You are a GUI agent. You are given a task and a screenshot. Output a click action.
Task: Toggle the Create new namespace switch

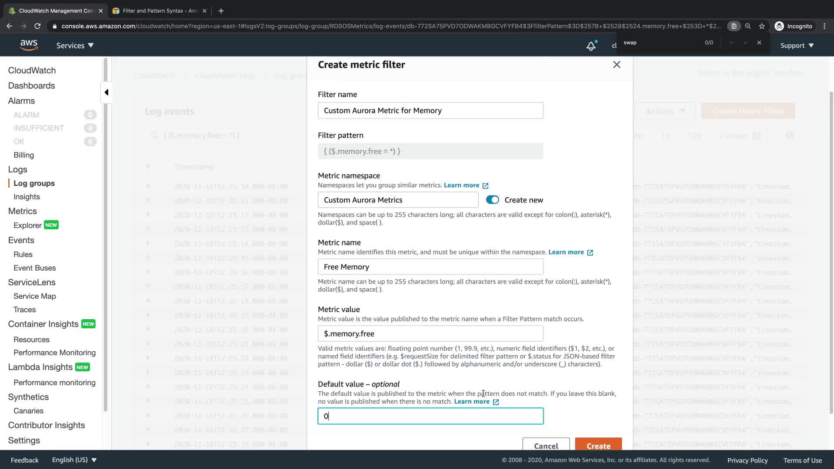[x=492, y=200]
